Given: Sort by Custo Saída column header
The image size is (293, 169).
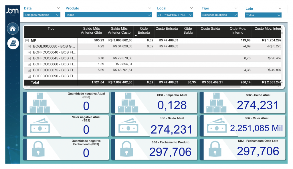Looking at the screenshot, I should [210, 29].
